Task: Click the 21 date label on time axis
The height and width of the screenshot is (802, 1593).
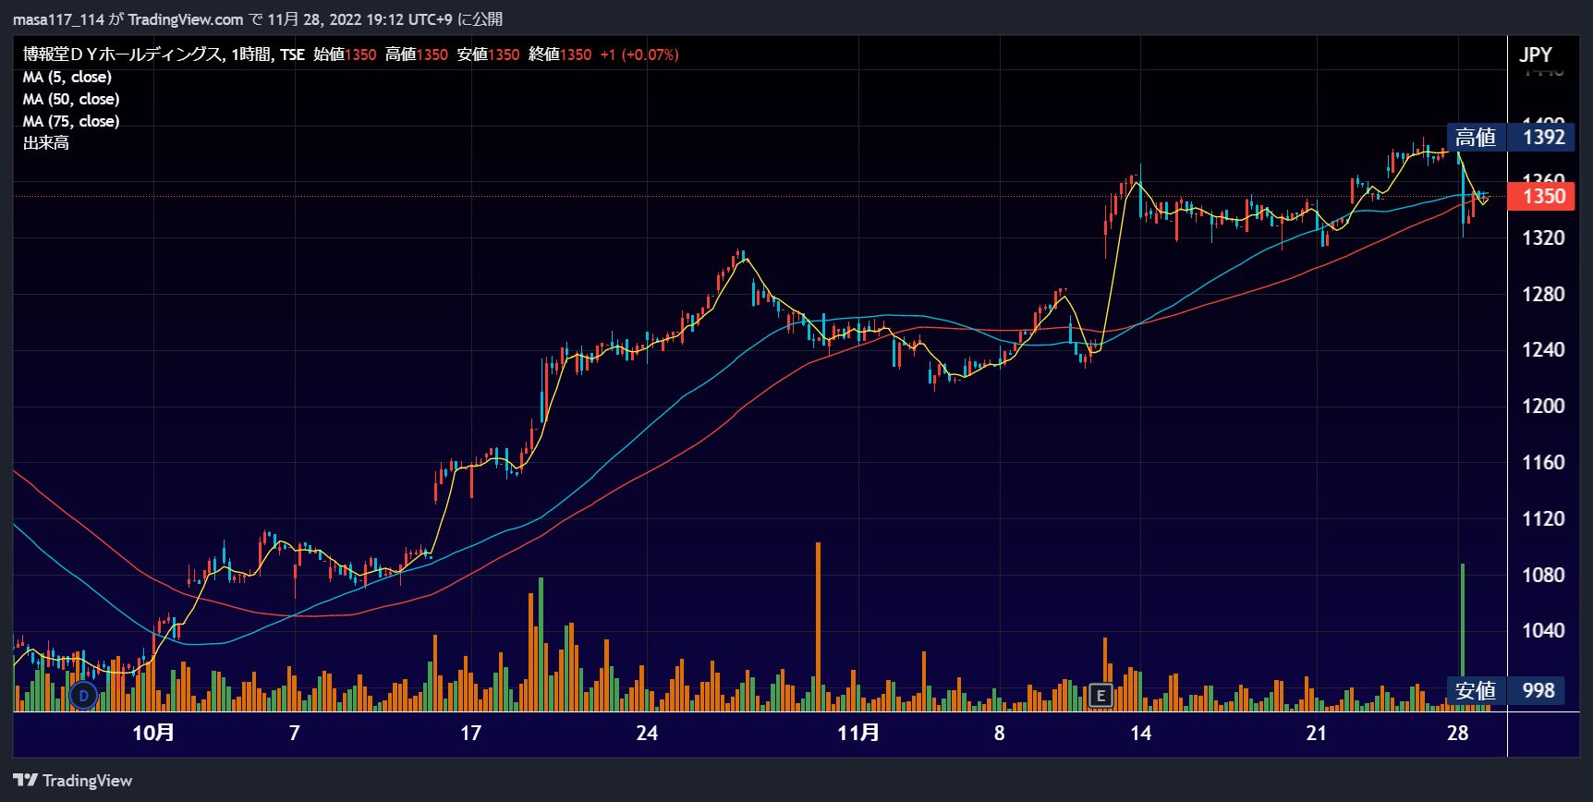Action: click(x=1317, y=733)
